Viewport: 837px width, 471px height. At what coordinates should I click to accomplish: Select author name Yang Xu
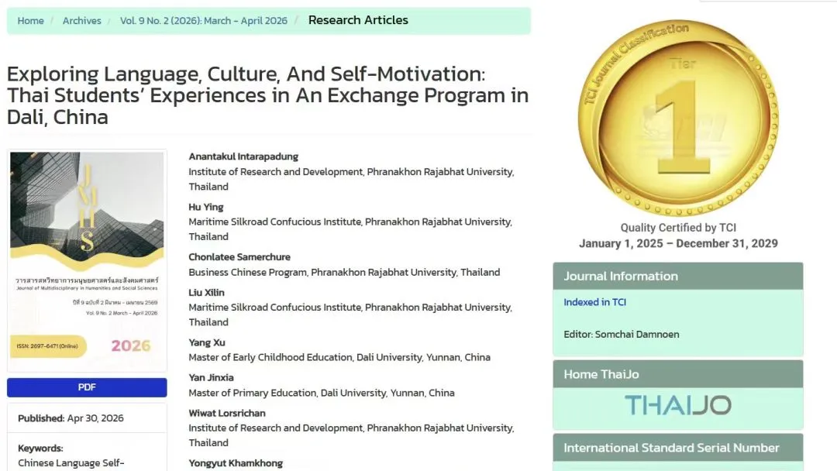[x=207, y=342]
